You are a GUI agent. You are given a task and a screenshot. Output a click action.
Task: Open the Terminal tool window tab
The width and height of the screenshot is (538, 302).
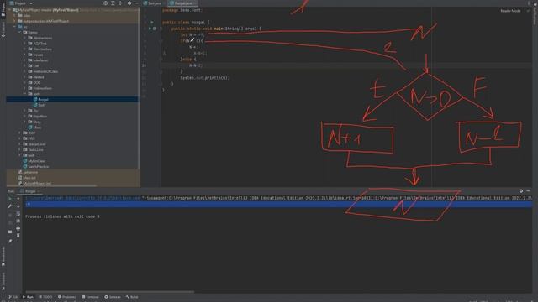90,297
